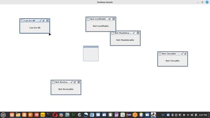
Task: Click the small untitled frame's title bar
Action: (x=91, y=47)
